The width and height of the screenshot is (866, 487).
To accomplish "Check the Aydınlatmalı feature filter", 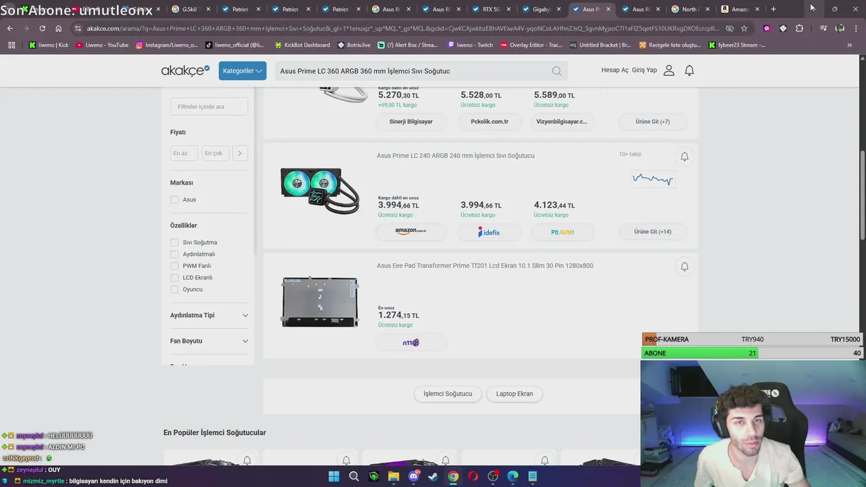I will coord(175,254).
